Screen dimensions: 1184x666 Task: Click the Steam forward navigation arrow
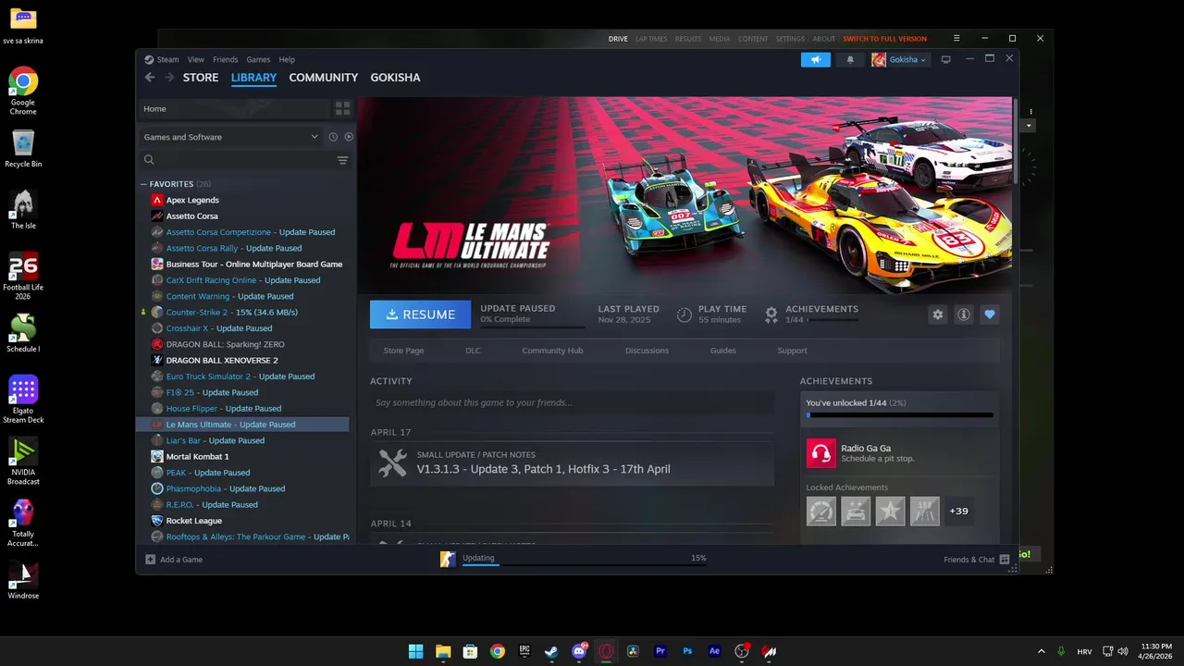coord(169,78)
